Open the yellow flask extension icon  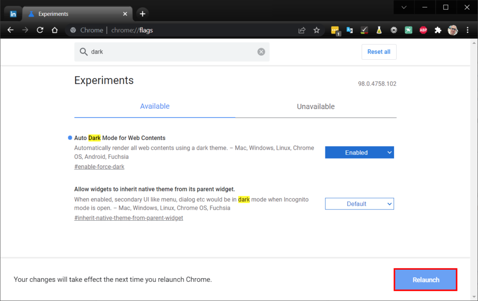coord(379,30)
